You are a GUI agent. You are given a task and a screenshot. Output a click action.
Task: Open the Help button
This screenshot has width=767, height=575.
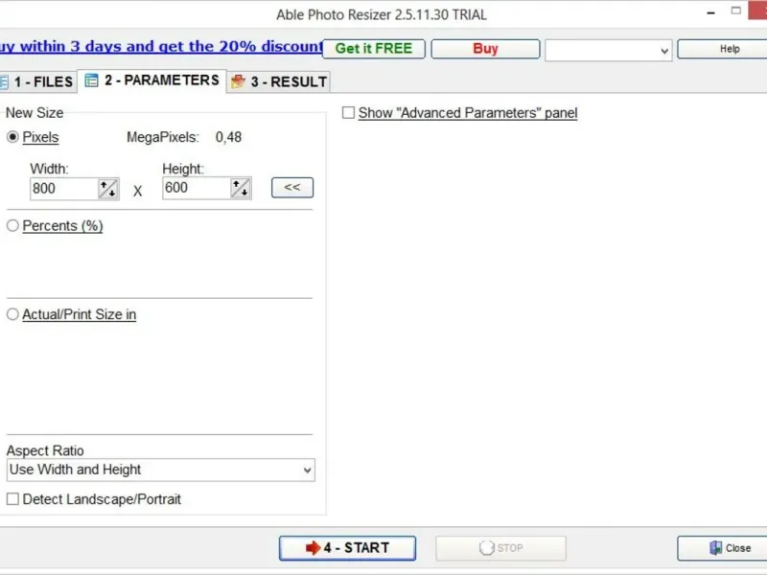(x=722, y=49)
